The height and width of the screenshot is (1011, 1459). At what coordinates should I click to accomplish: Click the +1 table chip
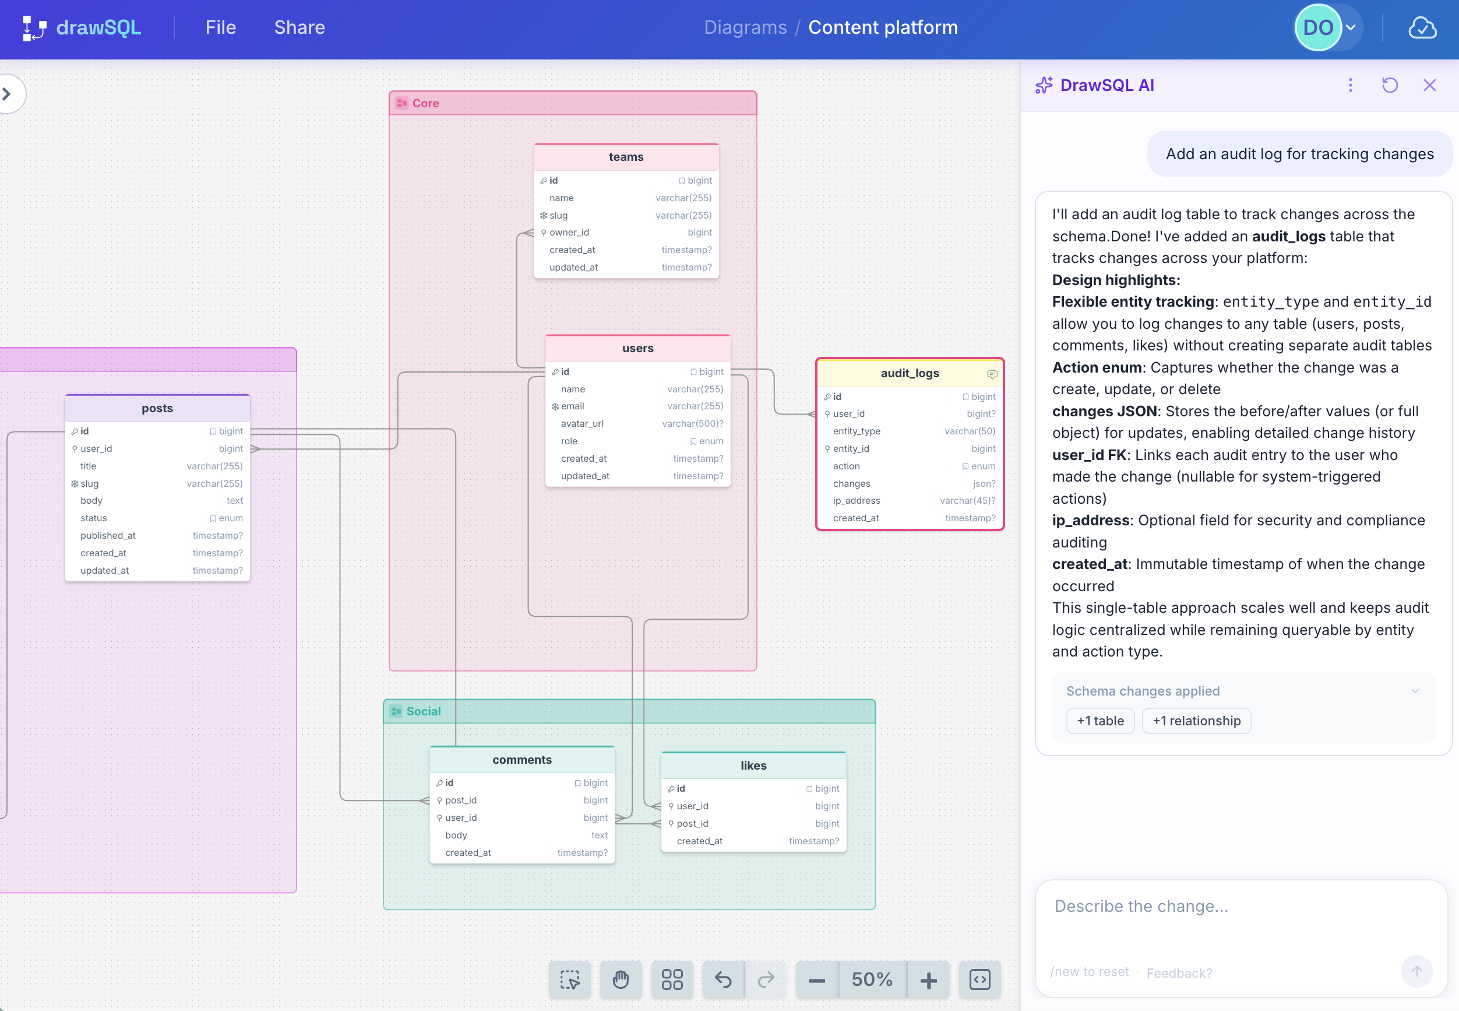tap(1100, 721)
